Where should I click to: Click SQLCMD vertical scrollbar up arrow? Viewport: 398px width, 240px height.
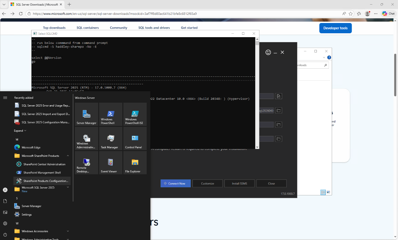(257, 39)
